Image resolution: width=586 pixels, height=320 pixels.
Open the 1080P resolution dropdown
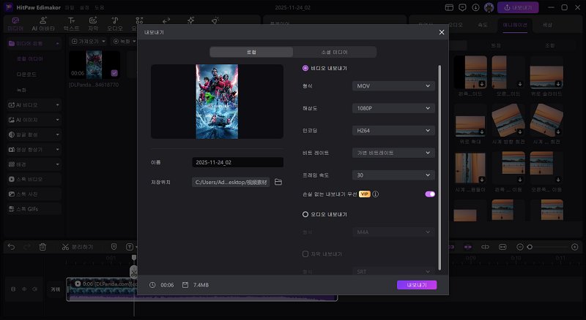point(393,108)
